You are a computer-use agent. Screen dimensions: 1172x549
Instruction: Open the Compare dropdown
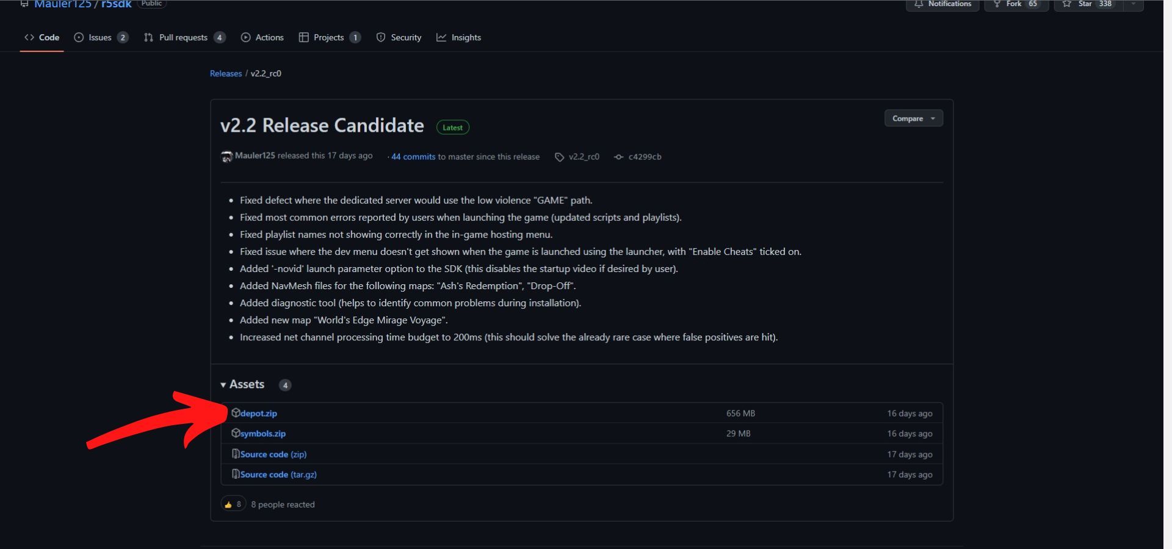[x=913, y=118]
